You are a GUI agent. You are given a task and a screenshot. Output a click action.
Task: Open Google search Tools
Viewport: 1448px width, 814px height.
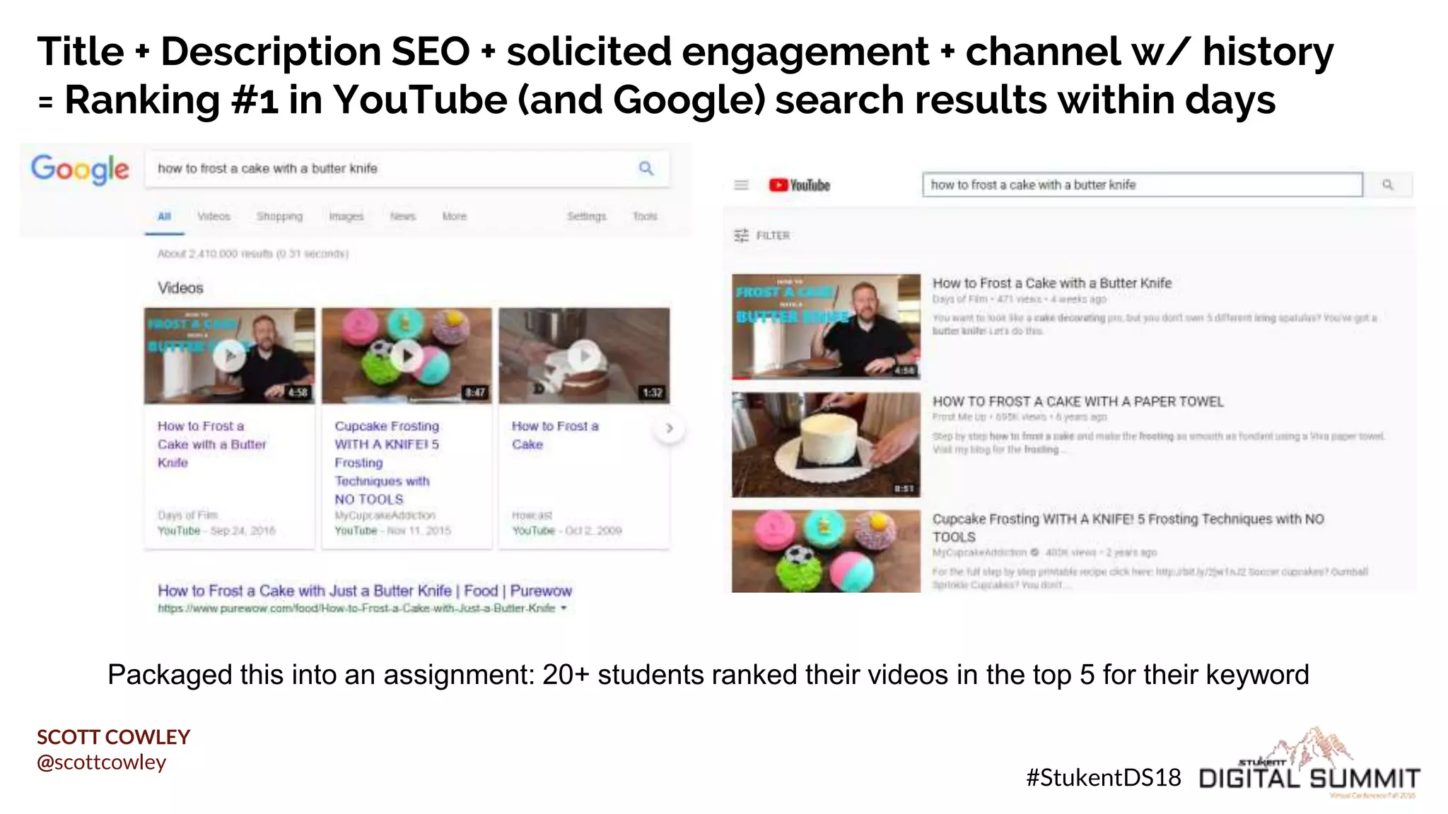pyautogui.click(x=645, y=216)
